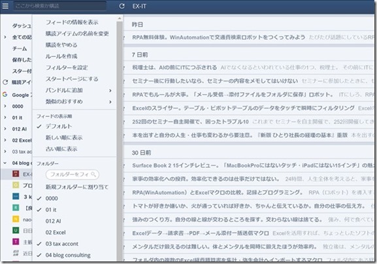377x264 pixels.
Task: Open article Excelデータ→請求書→PDF
Action: click(201, 233)
